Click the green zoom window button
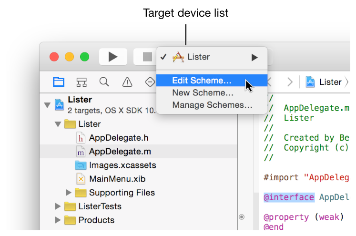This screenshot has height=236, width=356. coord(84,57)
